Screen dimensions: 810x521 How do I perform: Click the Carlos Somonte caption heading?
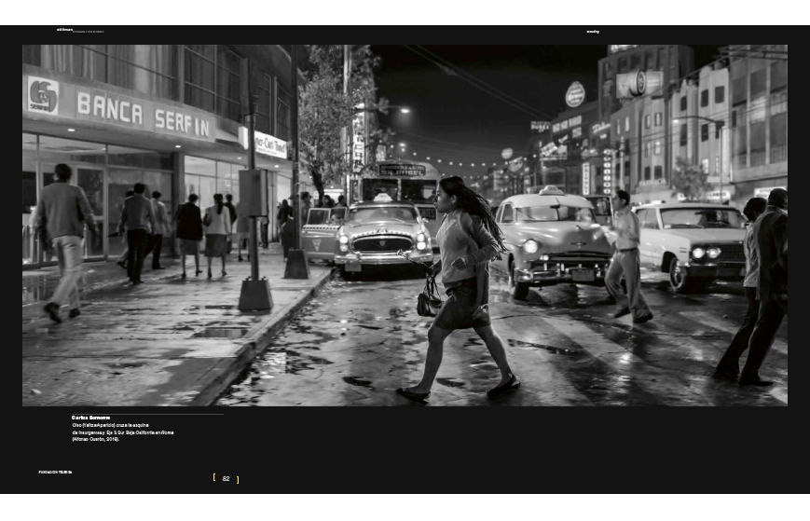pyautogui.click(x=91, y=418)
